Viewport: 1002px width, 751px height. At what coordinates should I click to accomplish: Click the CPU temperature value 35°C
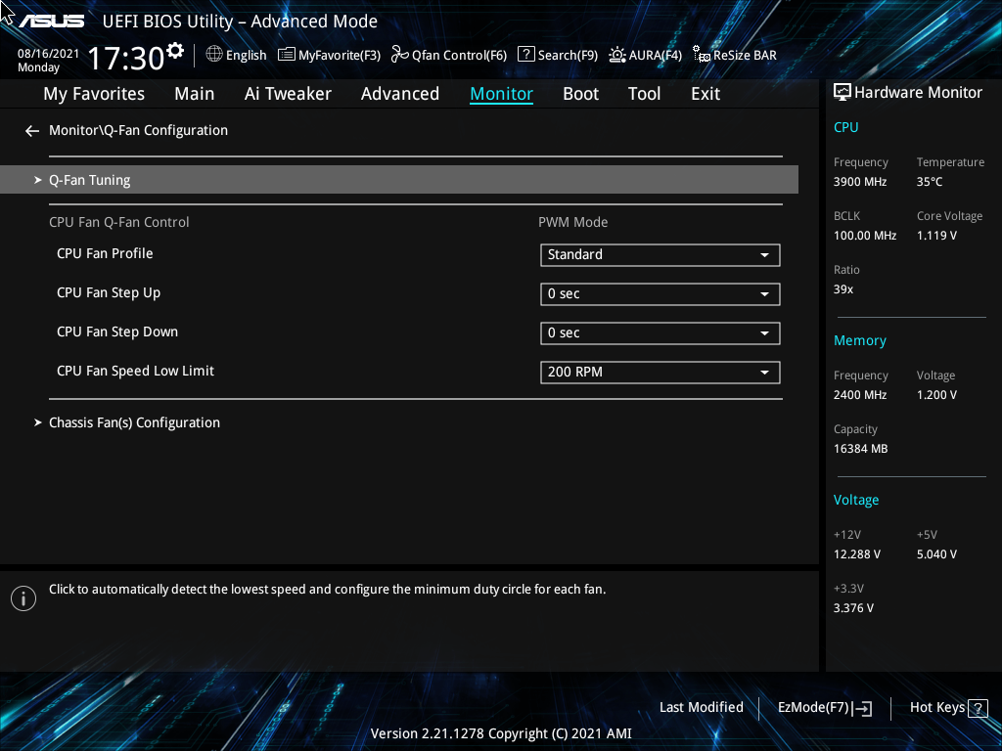(x=930, y=182)
